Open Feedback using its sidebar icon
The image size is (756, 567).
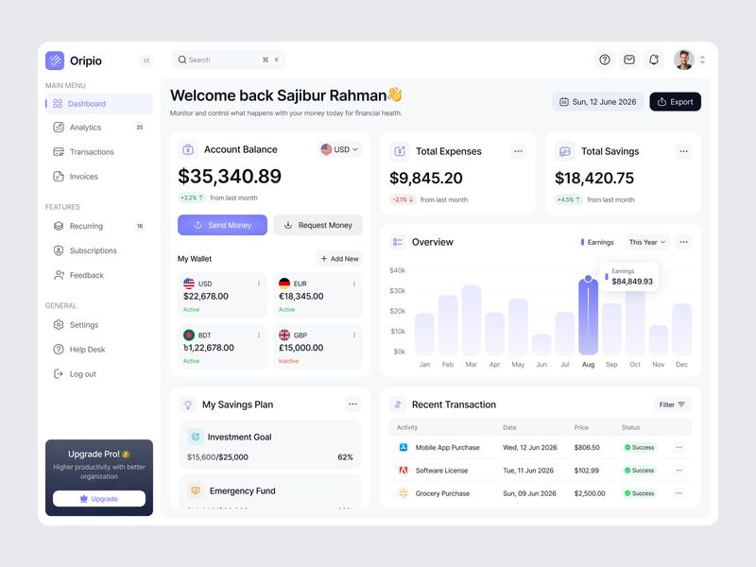tap(59, 275)
